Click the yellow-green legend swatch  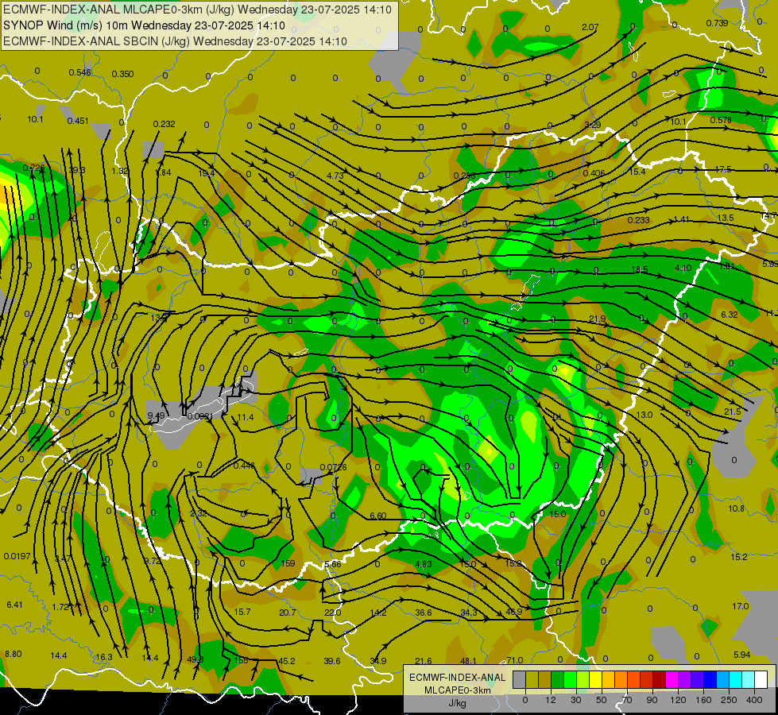(583, 680)
